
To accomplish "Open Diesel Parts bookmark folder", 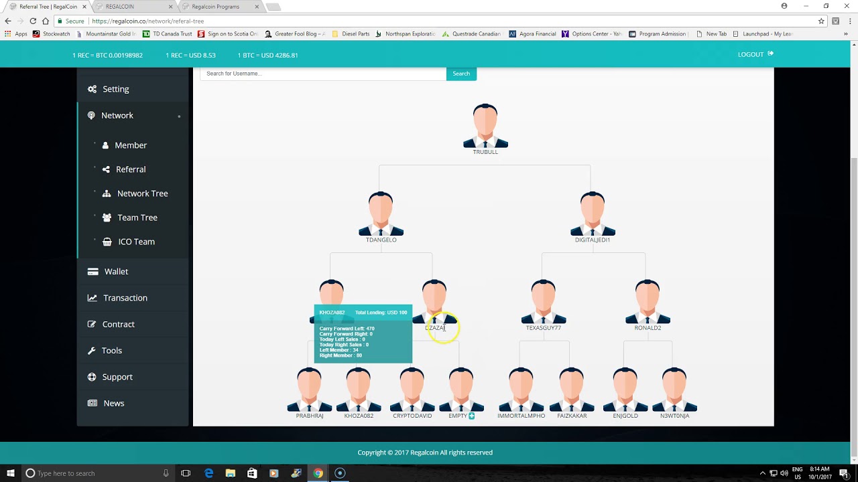I will (351, 33).
